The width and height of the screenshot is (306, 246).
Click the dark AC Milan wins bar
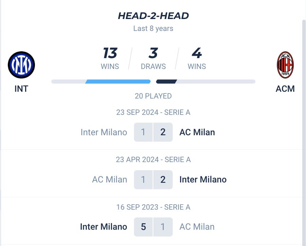pos(166,82)
